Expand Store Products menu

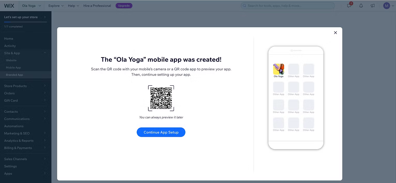(26, 86)
